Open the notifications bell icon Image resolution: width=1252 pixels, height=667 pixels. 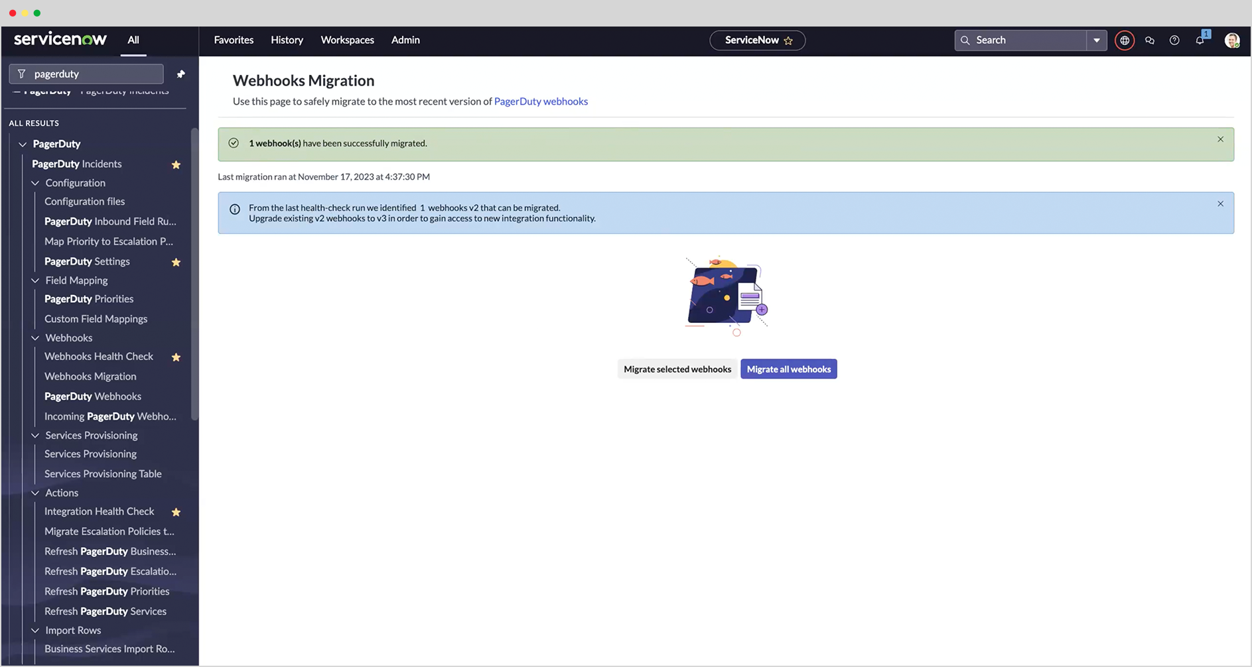(1199, 40)
